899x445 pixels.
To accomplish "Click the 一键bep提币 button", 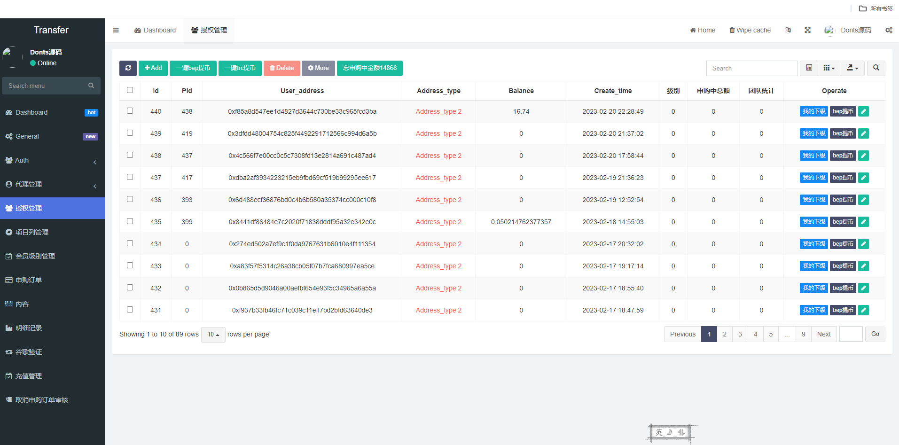I will (193, 68).
